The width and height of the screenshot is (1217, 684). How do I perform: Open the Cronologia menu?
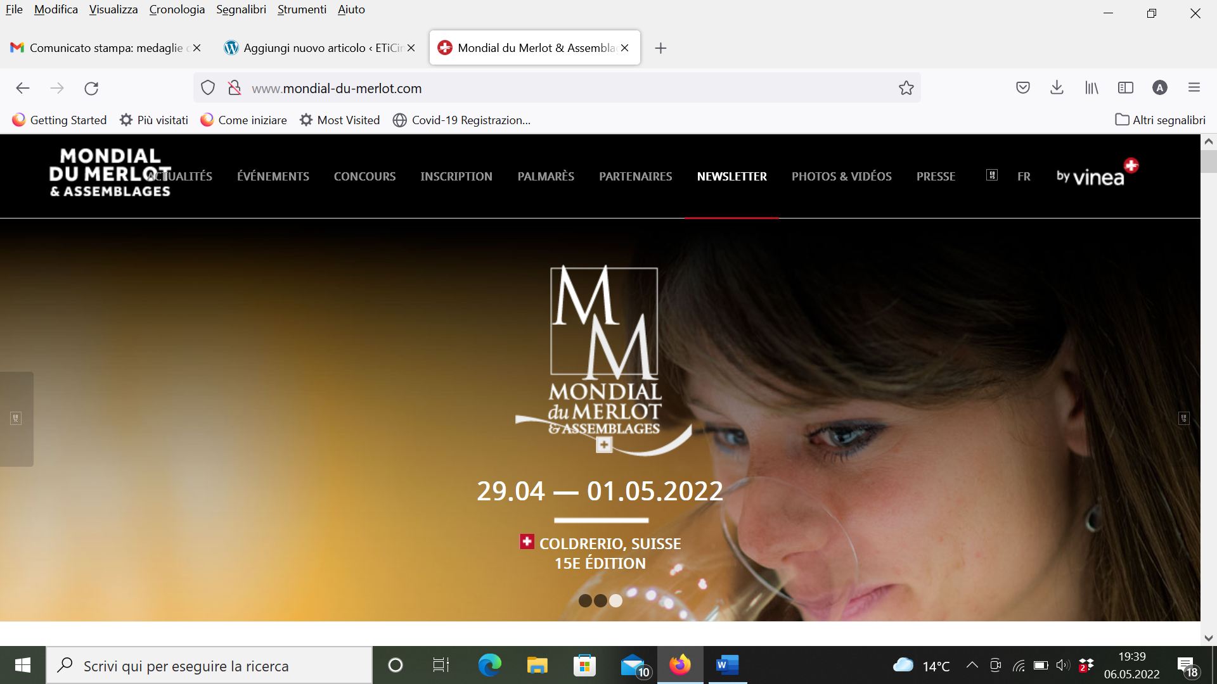click(177, 9)
